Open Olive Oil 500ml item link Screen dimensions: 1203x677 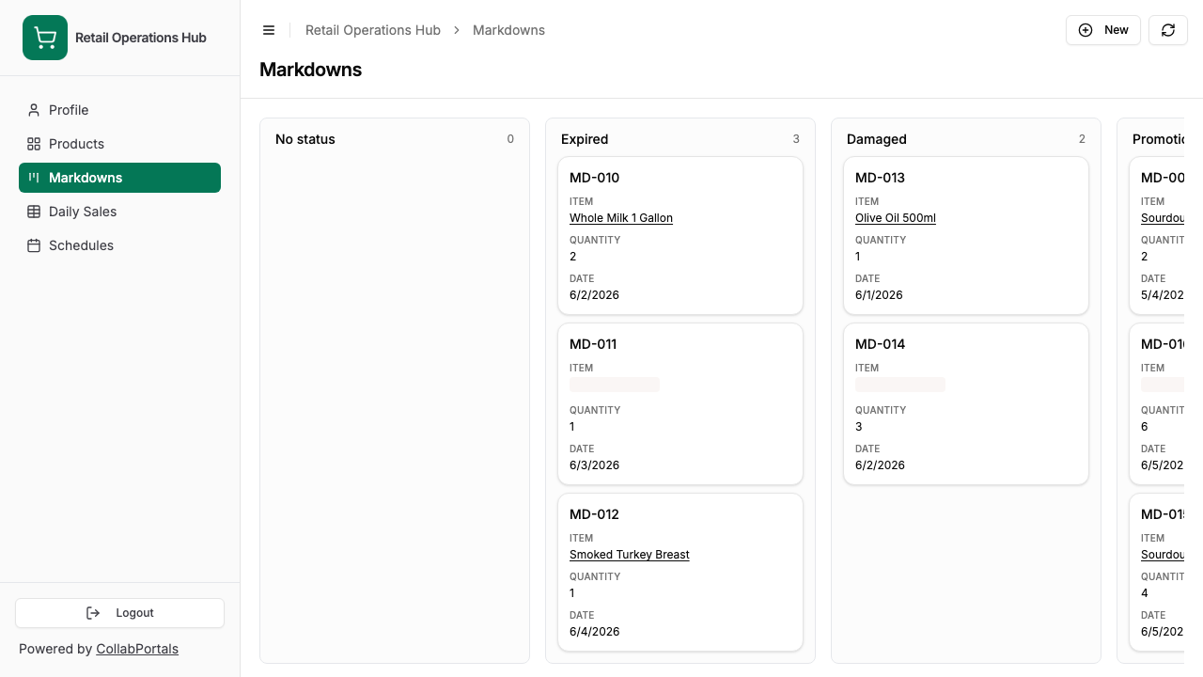[x=896, y=218]
